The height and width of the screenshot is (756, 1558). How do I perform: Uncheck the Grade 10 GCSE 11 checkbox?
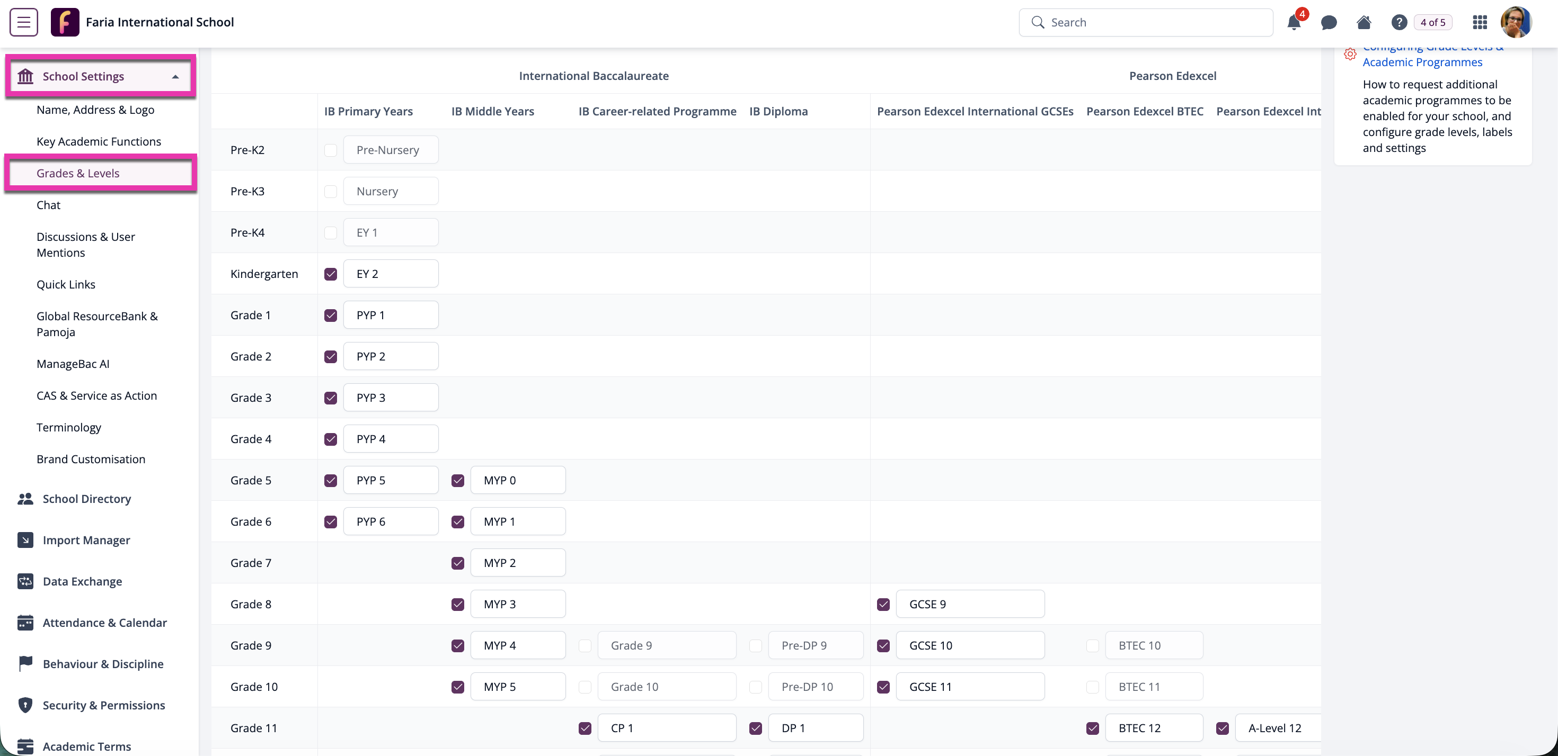point(883,687)
